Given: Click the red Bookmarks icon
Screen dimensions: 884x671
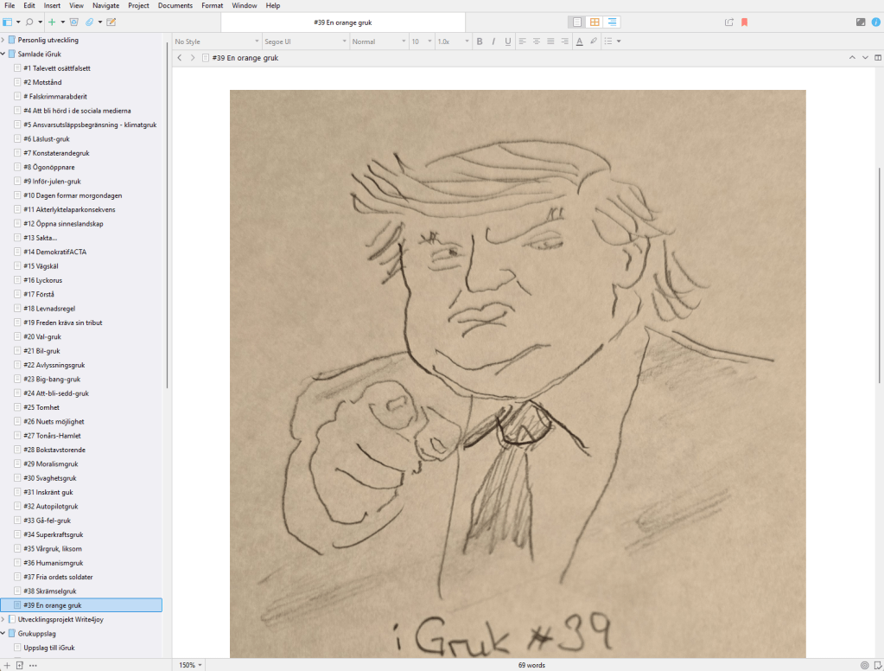Looking at the screenshot, I should (x=744, y=22).
